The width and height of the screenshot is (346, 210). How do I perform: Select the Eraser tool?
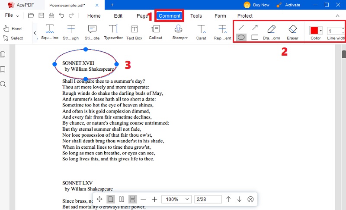293,32
